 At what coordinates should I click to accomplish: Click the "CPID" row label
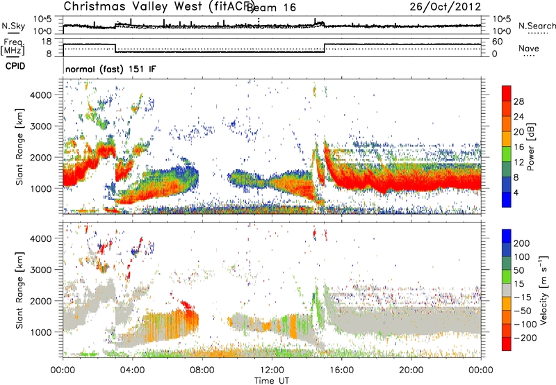coord(15,66)
